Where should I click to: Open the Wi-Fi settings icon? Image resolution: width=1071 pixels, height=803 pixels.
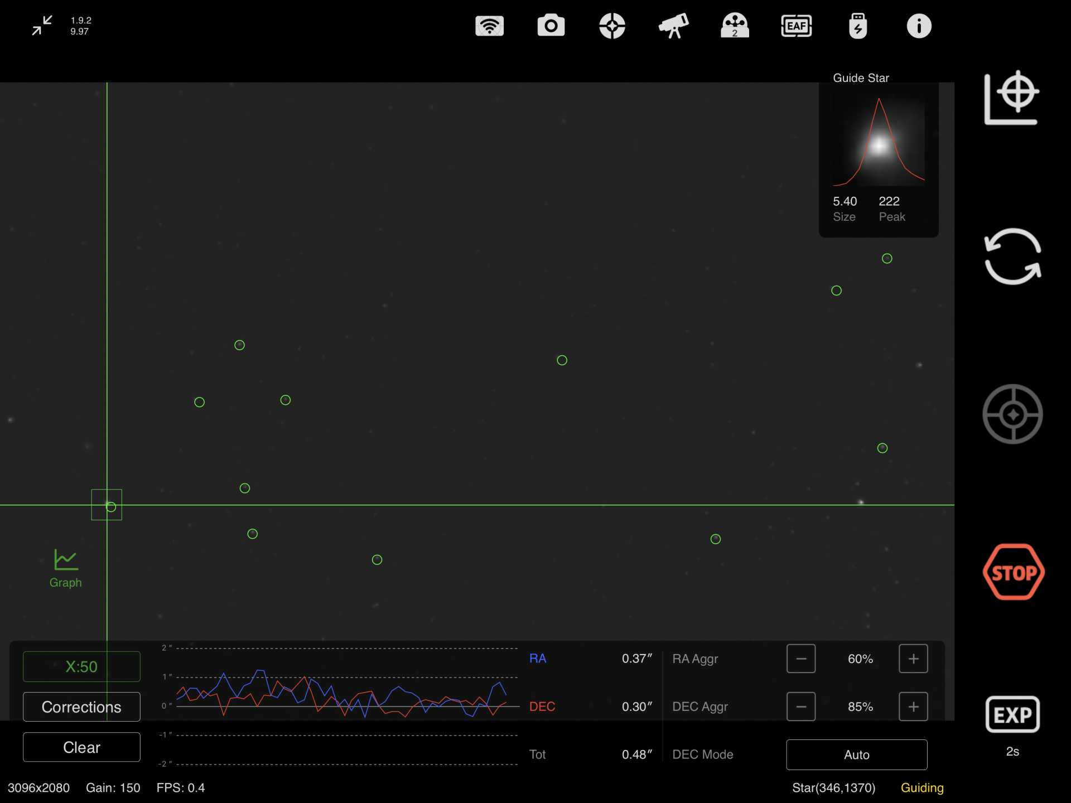489,26
